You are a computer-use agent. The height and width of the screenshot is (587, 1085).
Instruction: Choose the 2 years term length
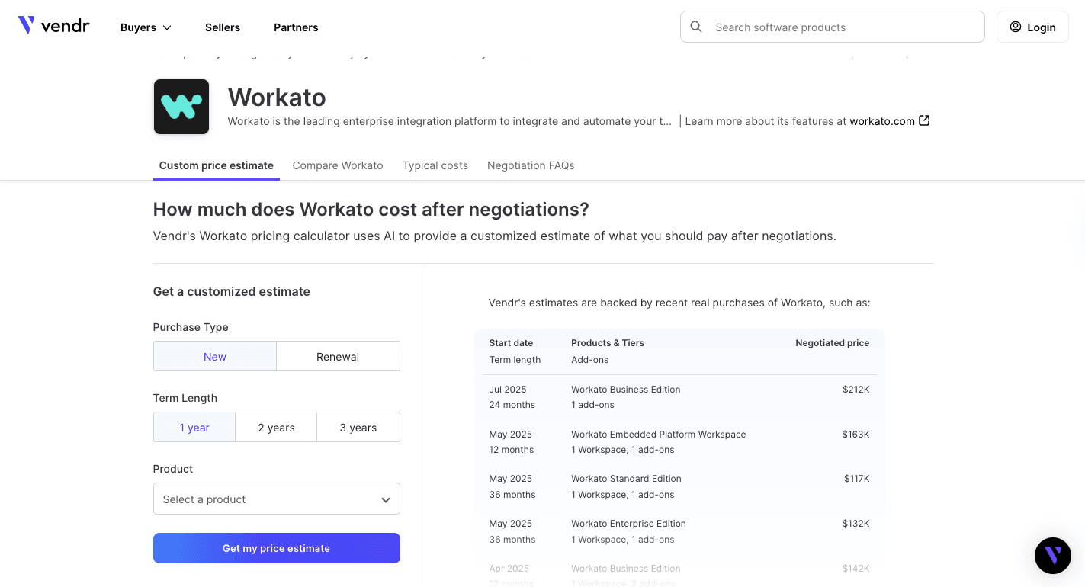click(x=276, y=427)
